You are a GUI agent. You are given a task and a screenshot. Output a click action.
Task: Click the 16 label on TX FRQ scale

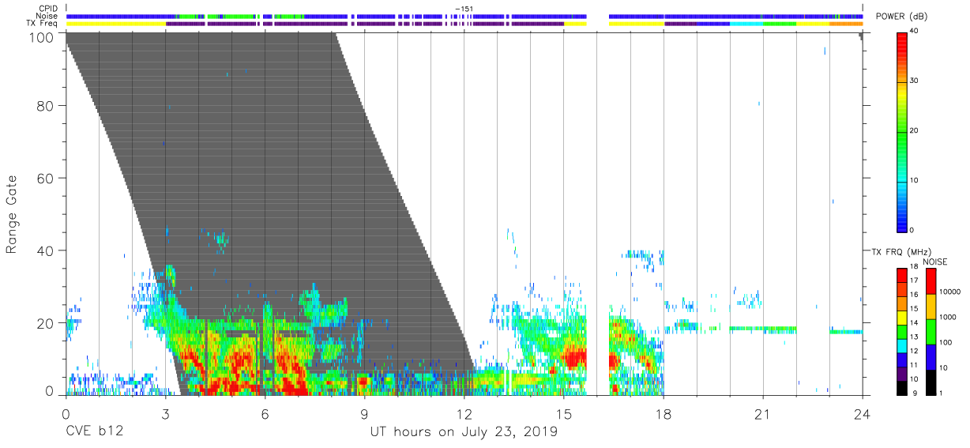(915, 296)
